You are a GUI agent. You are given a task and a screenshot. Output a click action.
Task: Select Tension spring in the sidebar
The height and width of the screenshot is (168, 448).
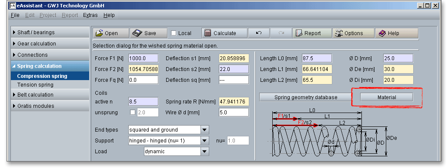tap(50, 85)
